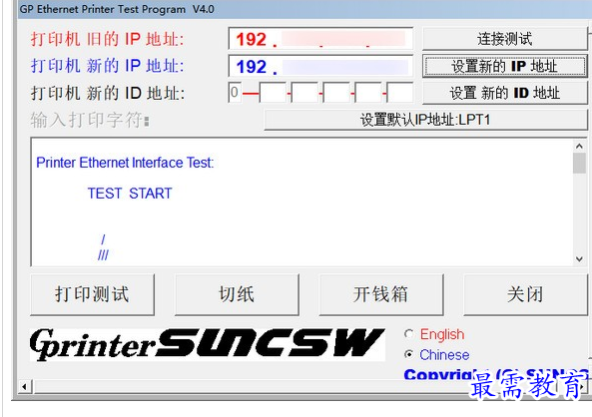Viewport: 592px width, 417px height.
Task: Select the Chinese language radio button
Action: [x=408, y=354]
